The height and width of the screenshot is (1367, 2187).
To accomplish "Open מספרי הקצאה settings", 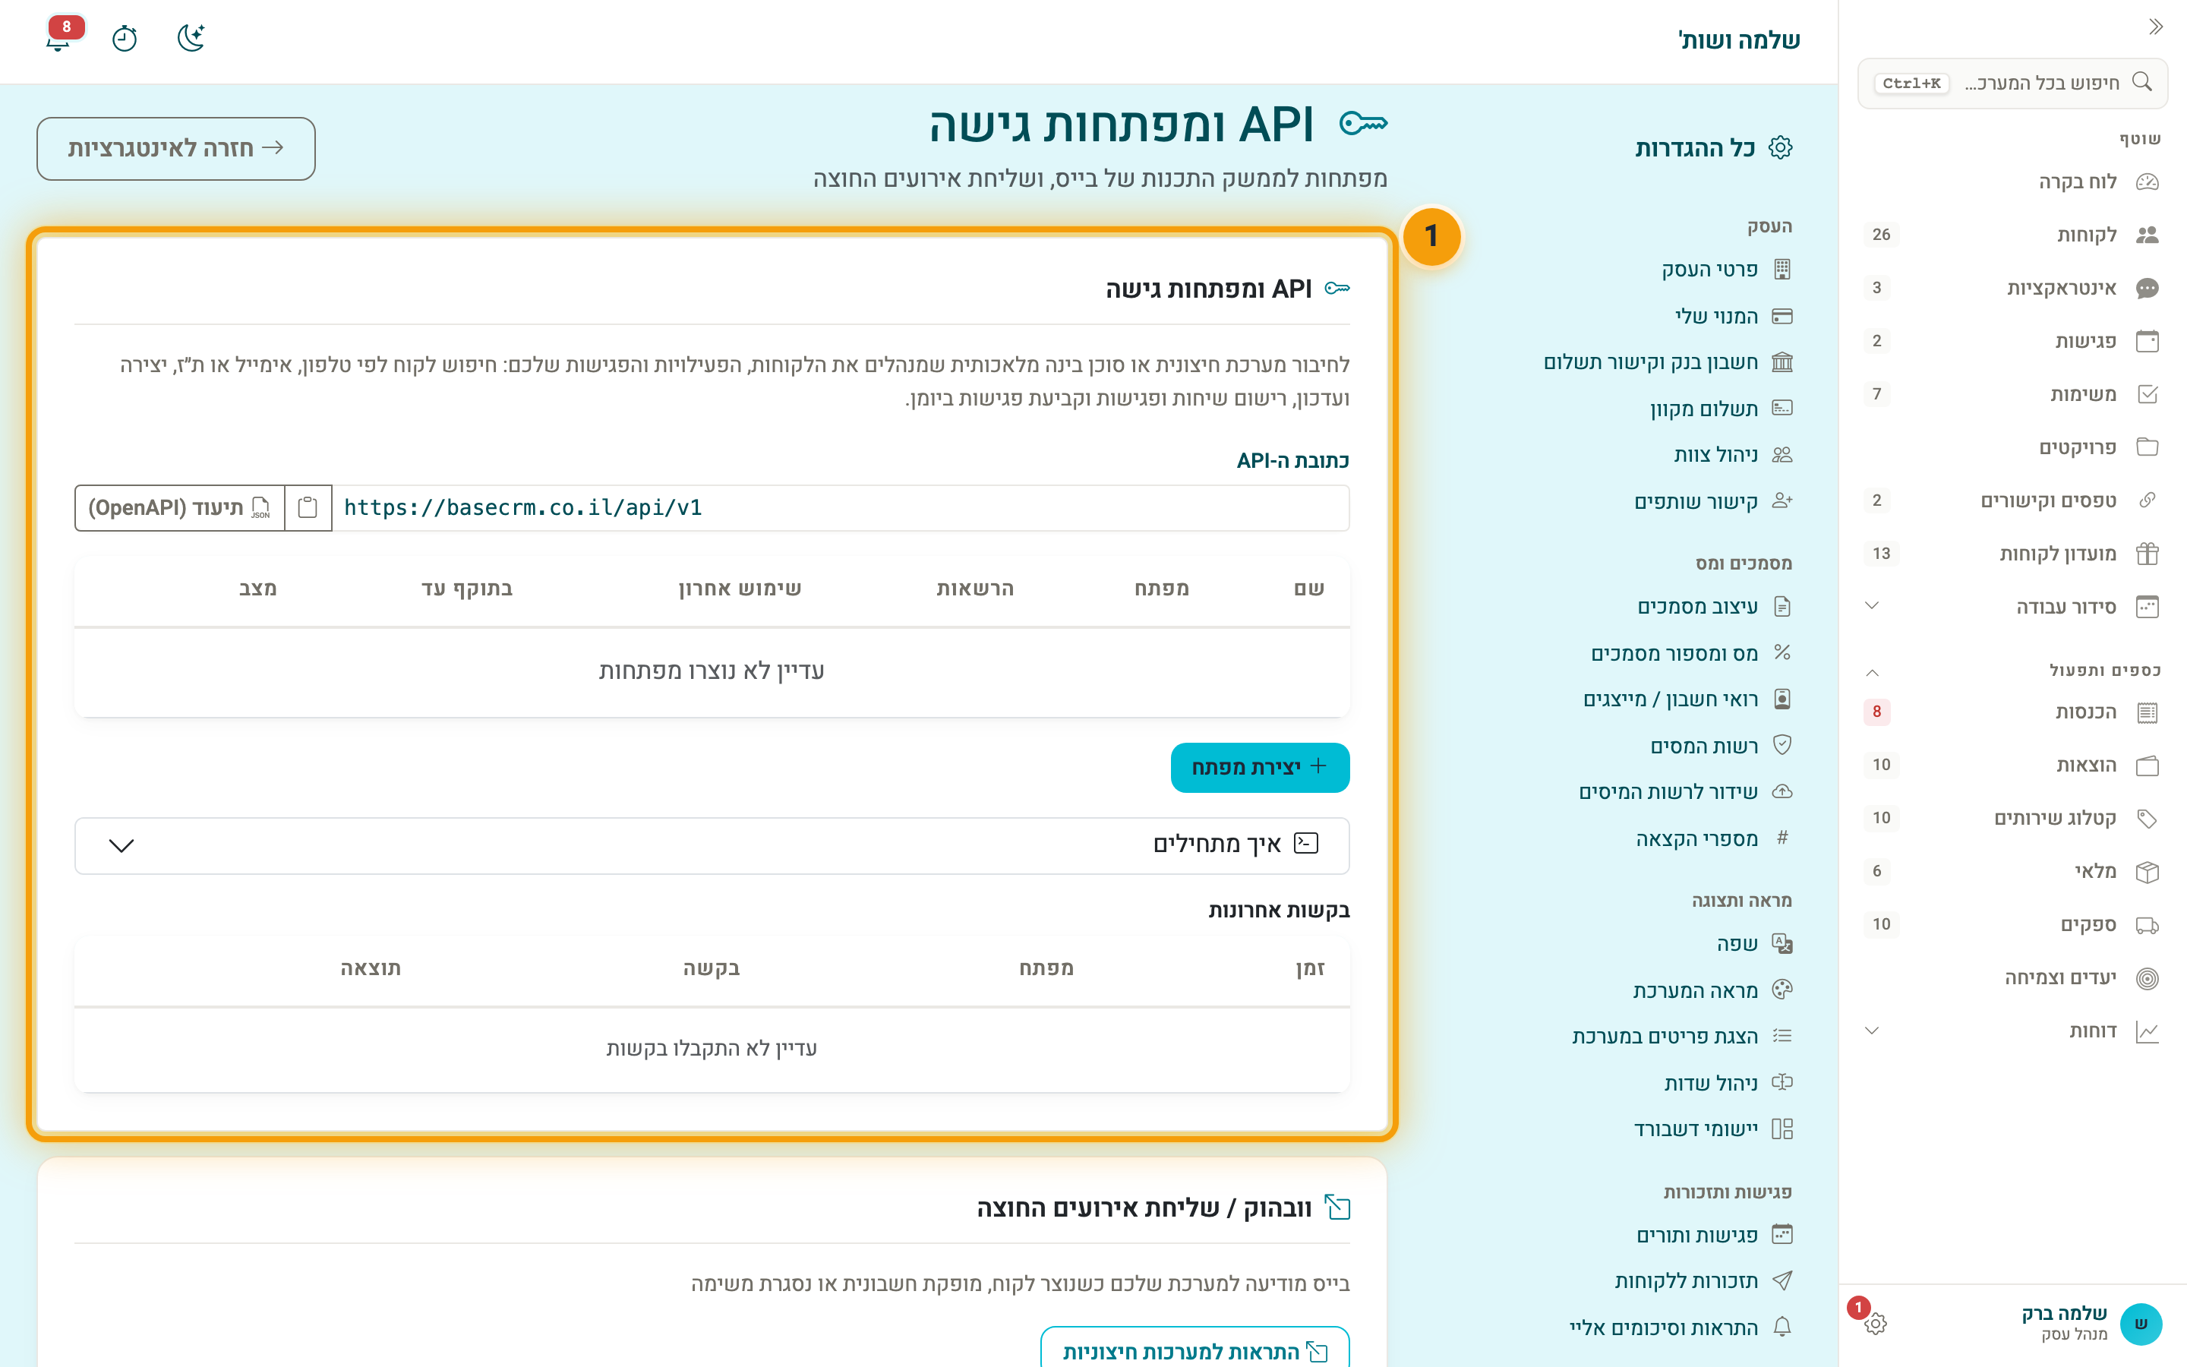I will 1713,839.
